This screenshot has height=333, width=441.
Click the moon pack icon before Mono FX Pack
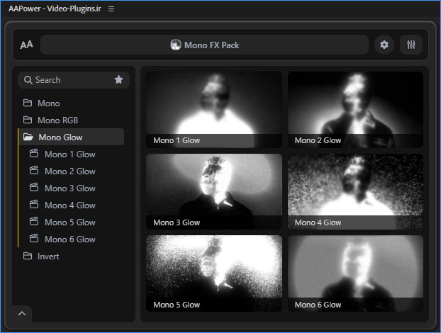pyautogui.click(x=176, y=45)
